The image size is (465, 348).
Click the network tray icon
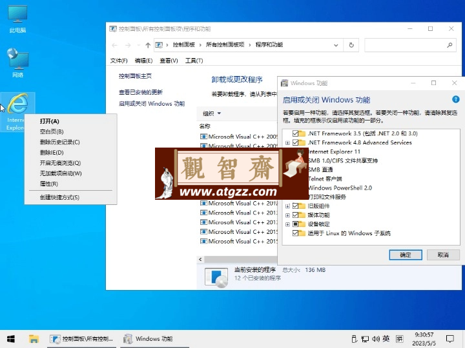[365, 339]
